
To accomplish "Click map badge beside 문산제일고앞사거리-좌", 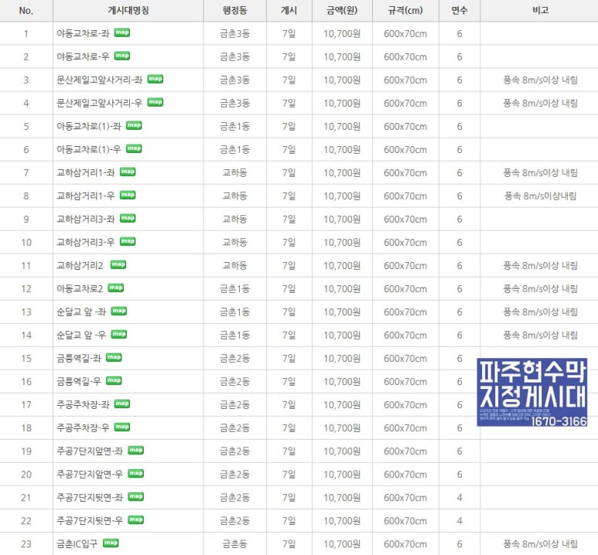I will [155, 80].
